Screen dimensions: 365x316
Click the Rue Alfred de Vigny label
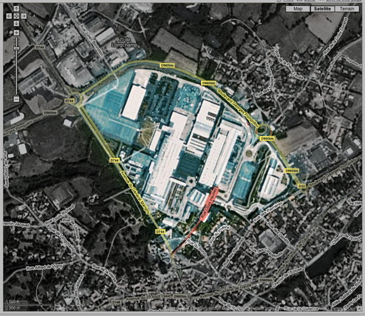click(x=44, y=267)
